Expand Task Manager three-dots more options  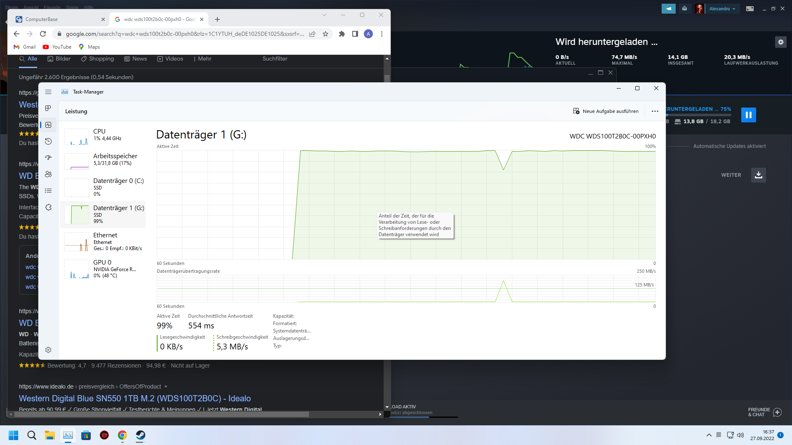pyautogui.click(x=655, y=111)
